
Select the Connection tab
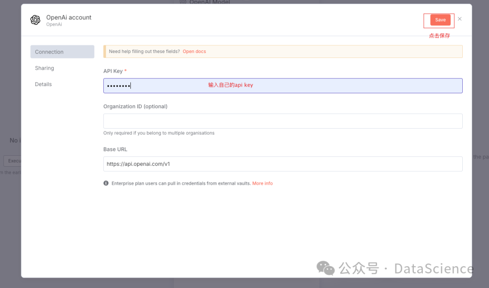(62, 52)
